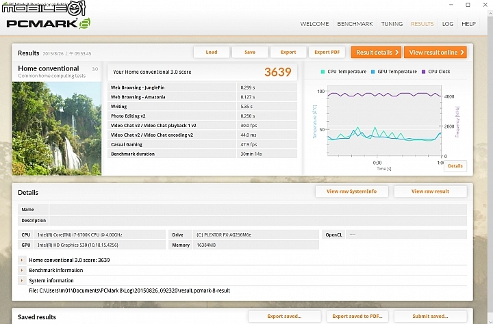
Task: Click the results date timestamp
Action: click(67, 54)
